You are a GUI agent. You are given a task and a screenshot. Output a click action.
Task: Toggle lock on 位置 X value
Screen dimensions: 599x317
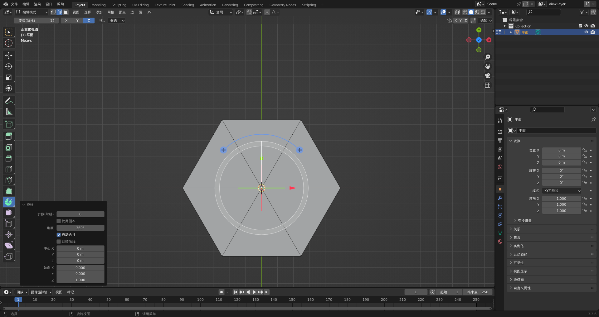tap(585, 150)
